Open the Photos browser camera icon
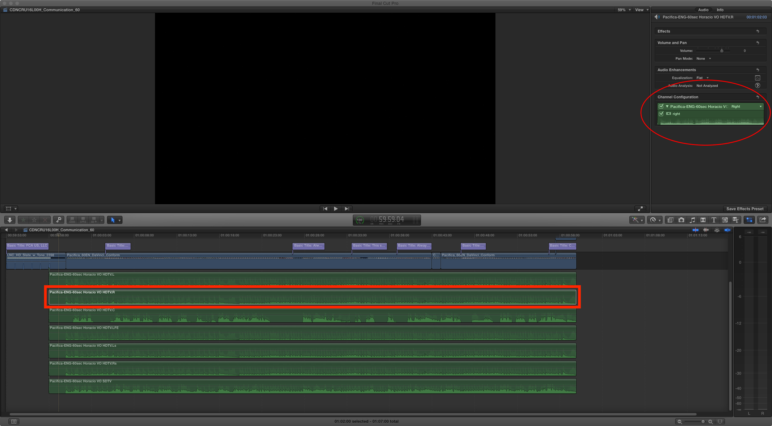 [x=681, y=220]
